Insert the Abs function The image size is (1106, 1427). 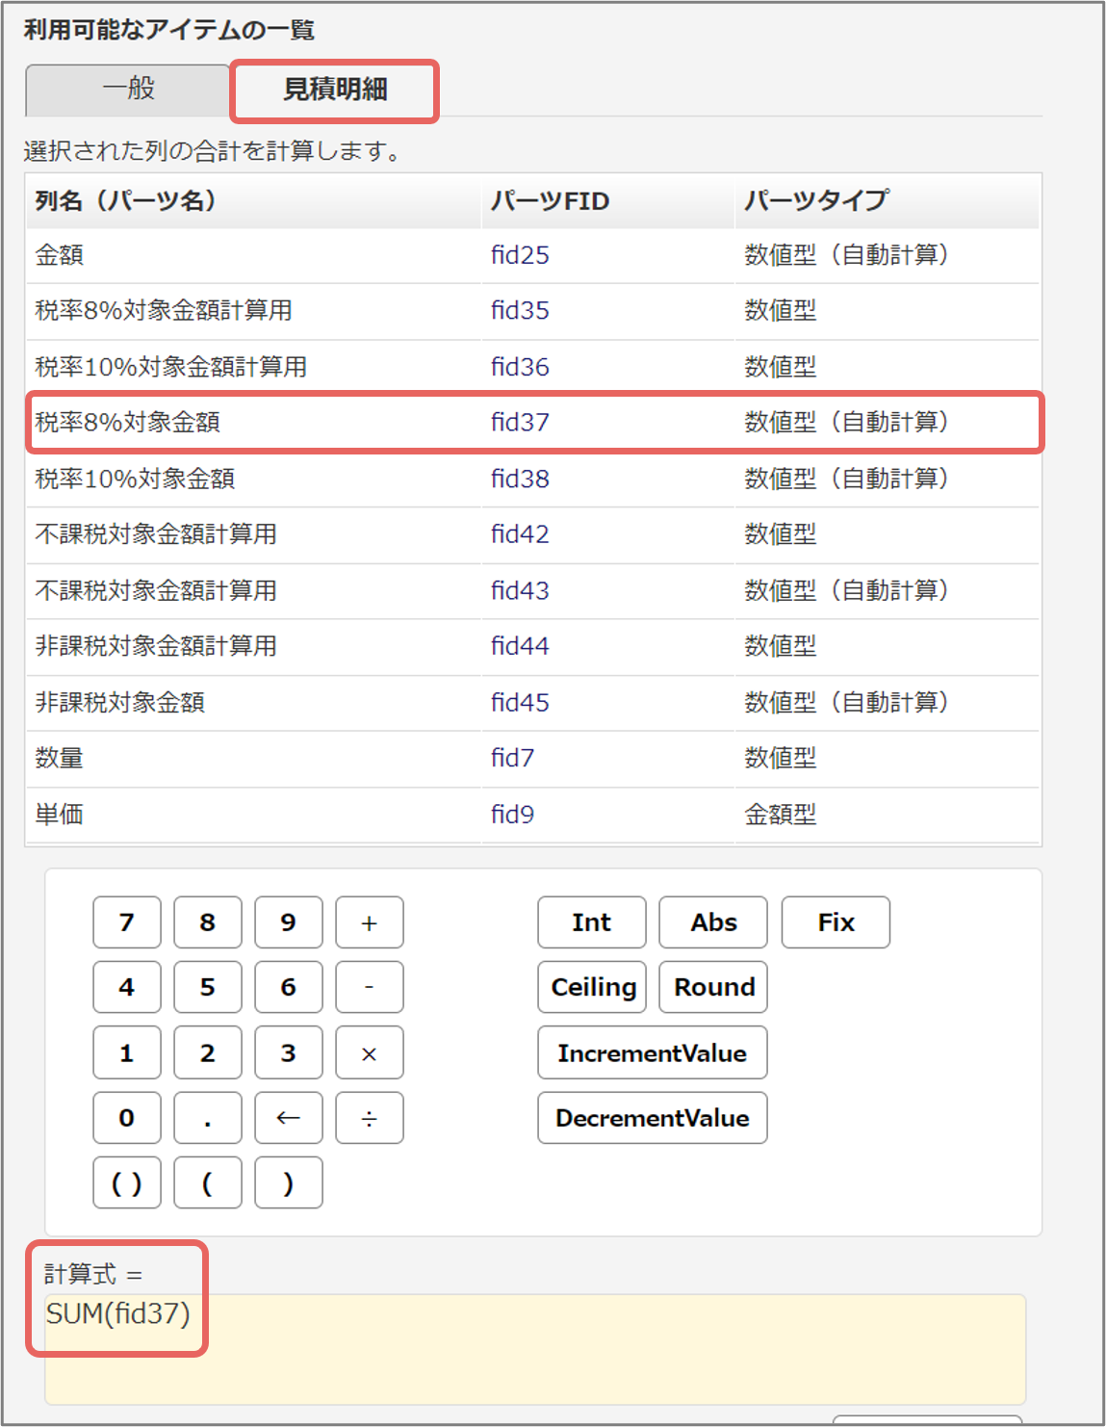tap(713, 922)
